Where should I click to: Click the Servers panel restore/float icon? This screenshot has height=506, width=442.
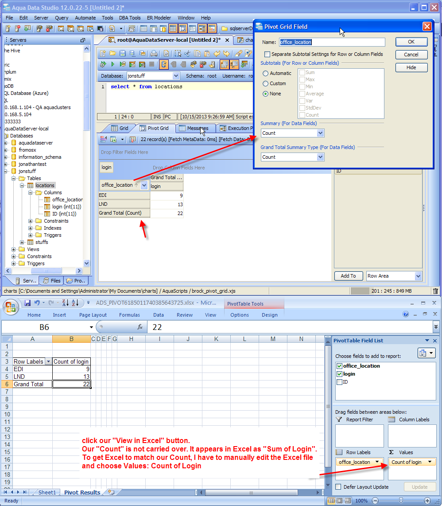[83, 40]
